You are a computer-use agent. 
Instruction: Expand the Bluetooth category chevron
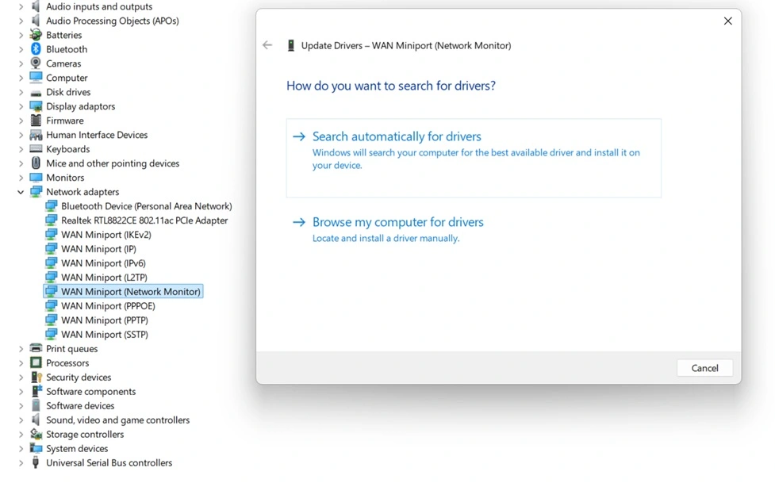click(21, 49)
